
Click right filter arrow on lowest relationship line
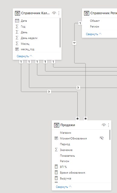49,92
